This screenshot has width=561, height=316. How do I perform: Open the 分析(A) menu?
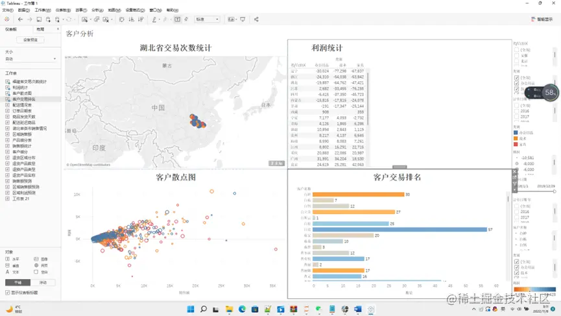[97, 10]
